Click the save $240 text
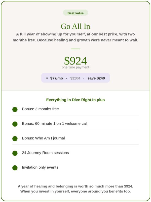The width and height of the screenshot is (151, 202). click(96, 78)
